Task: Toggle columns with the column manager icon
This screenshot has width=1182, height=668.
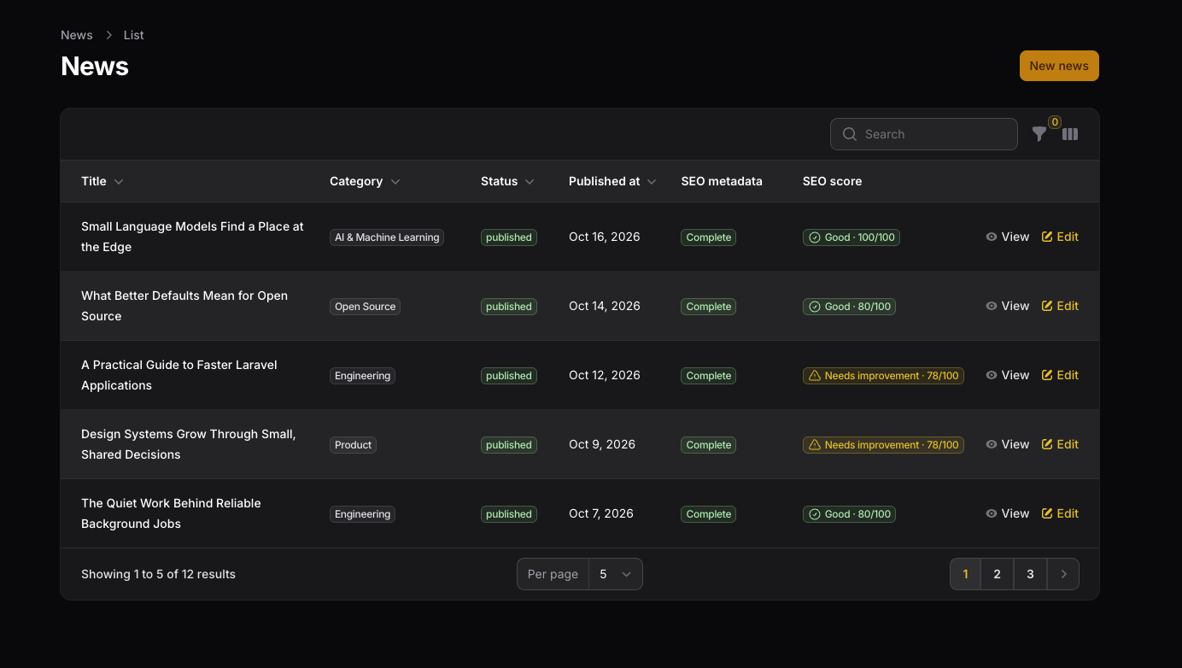Action: click(1070, 134)
